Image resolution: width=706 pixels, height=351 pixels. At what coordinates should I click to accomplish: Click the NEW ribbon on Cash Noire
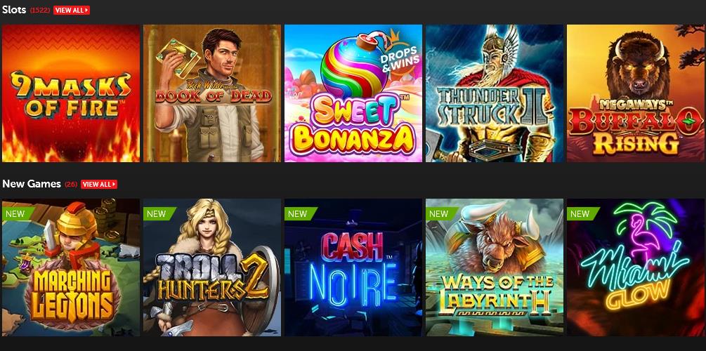(x=301, y=213)
